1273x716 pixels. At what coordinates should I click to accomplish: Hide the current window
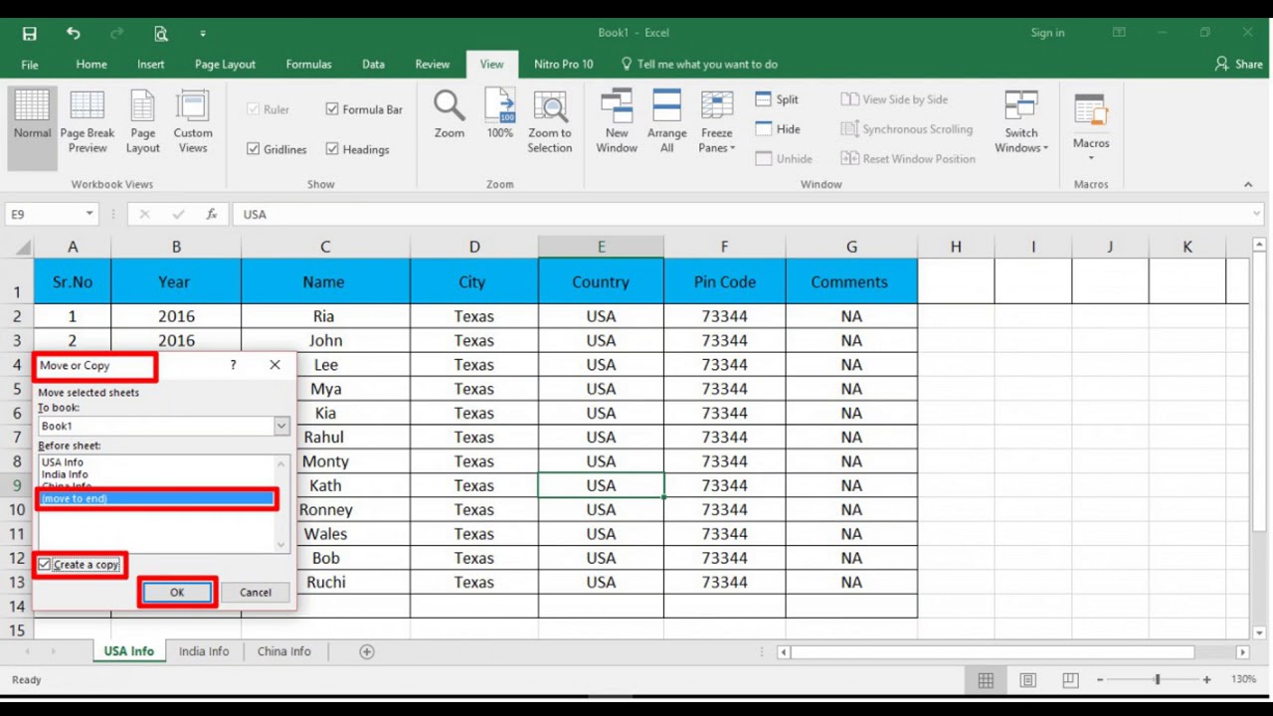click(x=778, y=129)
